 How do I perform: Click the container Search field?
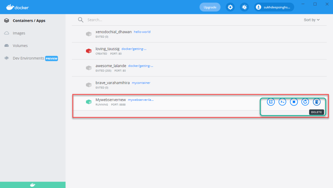(163, 20)
